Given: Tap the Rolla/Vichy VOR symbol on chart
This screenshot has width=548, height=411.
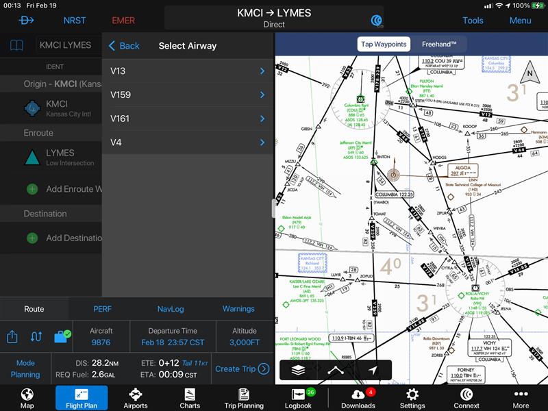Looking at the screenshot, I should tap(475, 288).
